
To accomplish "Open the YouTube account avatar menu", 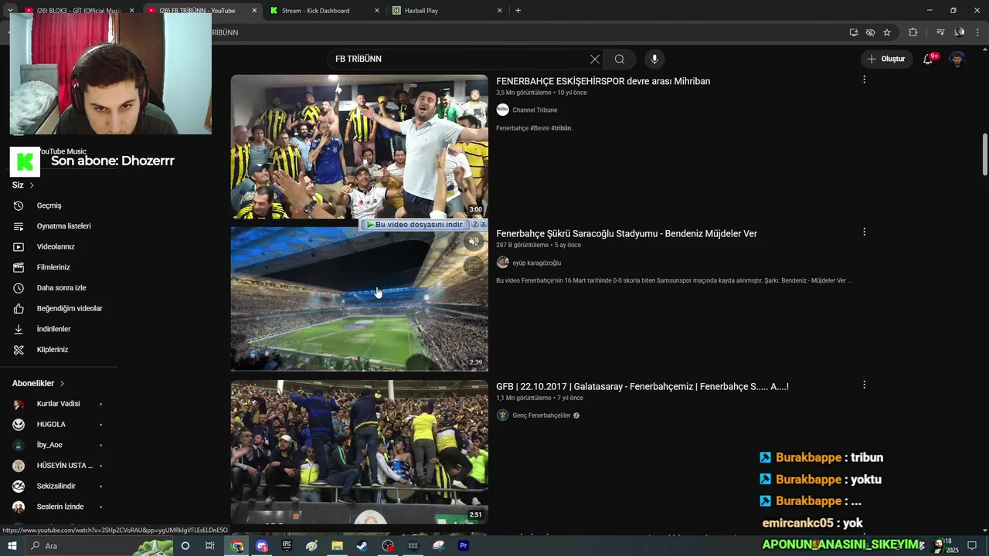I will [x=957, y=59].
